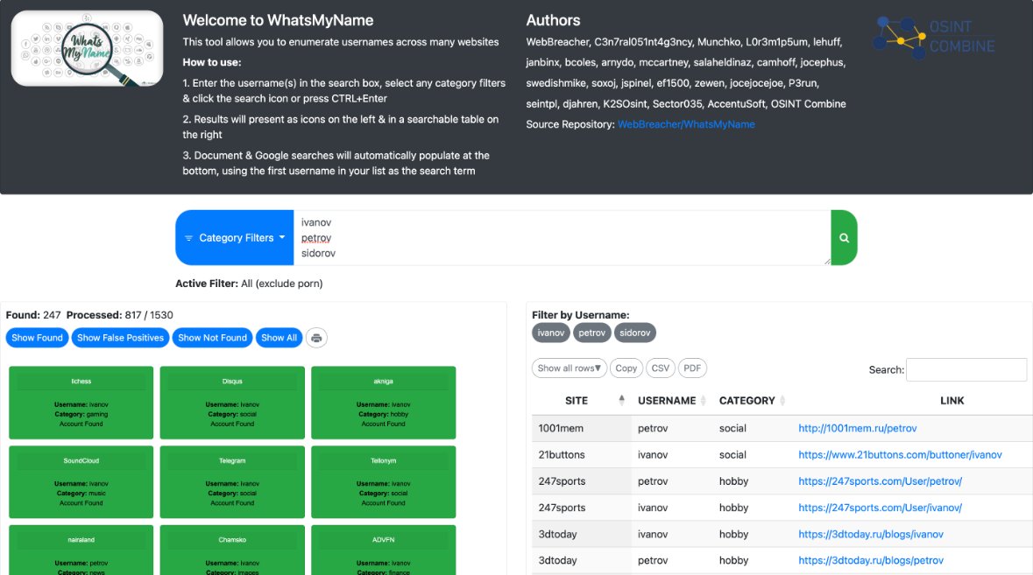1033x575 pixels.
Task: Click the OSINT Combine logo
Action: pos(934,37)
